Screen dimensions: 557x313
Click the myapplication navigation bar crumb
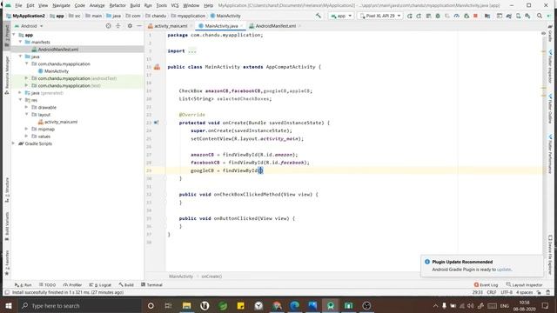point(188,16)
